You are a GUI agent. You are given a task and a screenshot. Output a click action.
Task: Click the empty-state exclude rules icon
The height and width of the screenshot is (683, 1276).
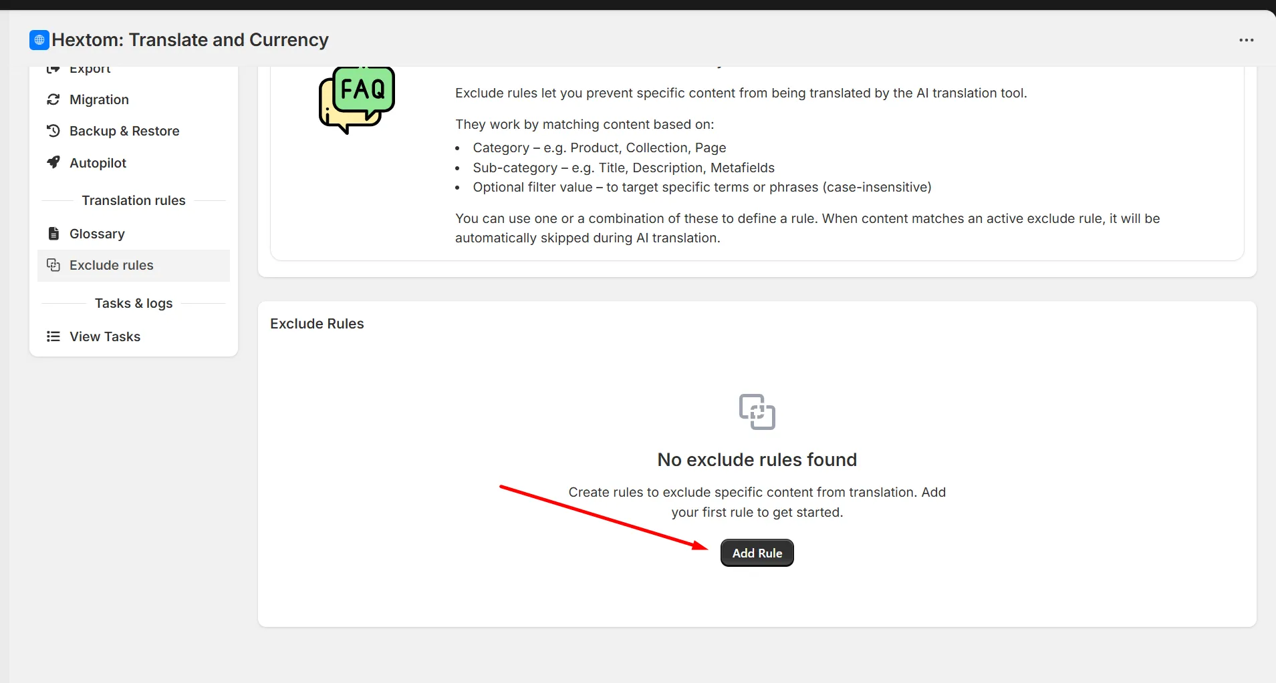click(x=757, y=412)
